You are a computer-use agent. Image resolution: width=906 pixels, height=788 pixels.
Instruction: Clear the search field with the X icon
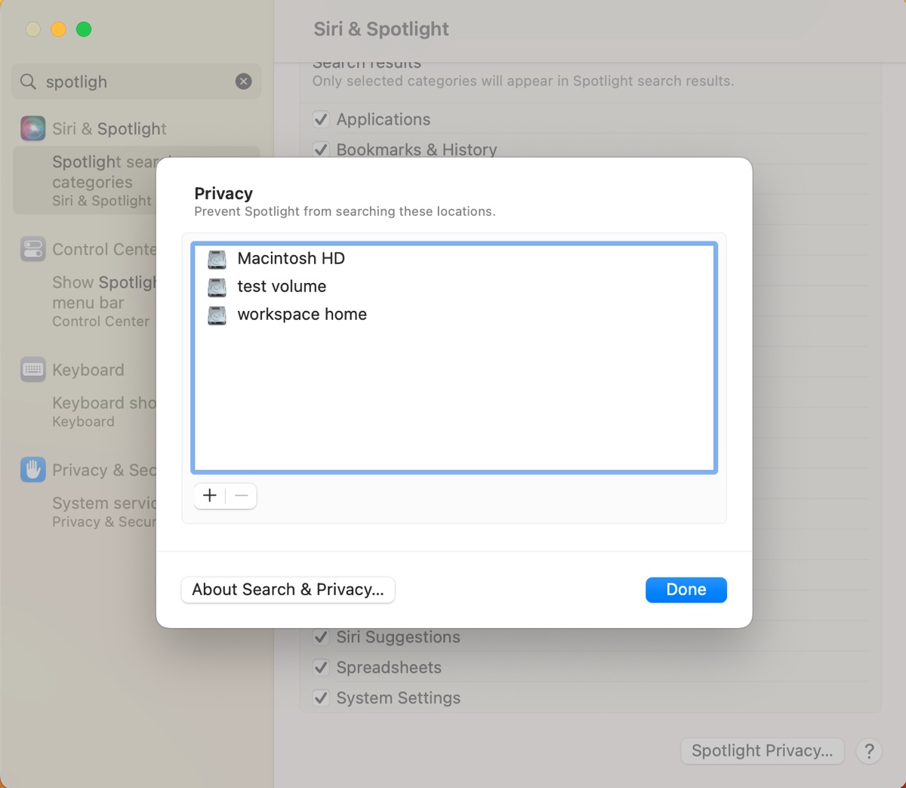click(x=243, y=82)
